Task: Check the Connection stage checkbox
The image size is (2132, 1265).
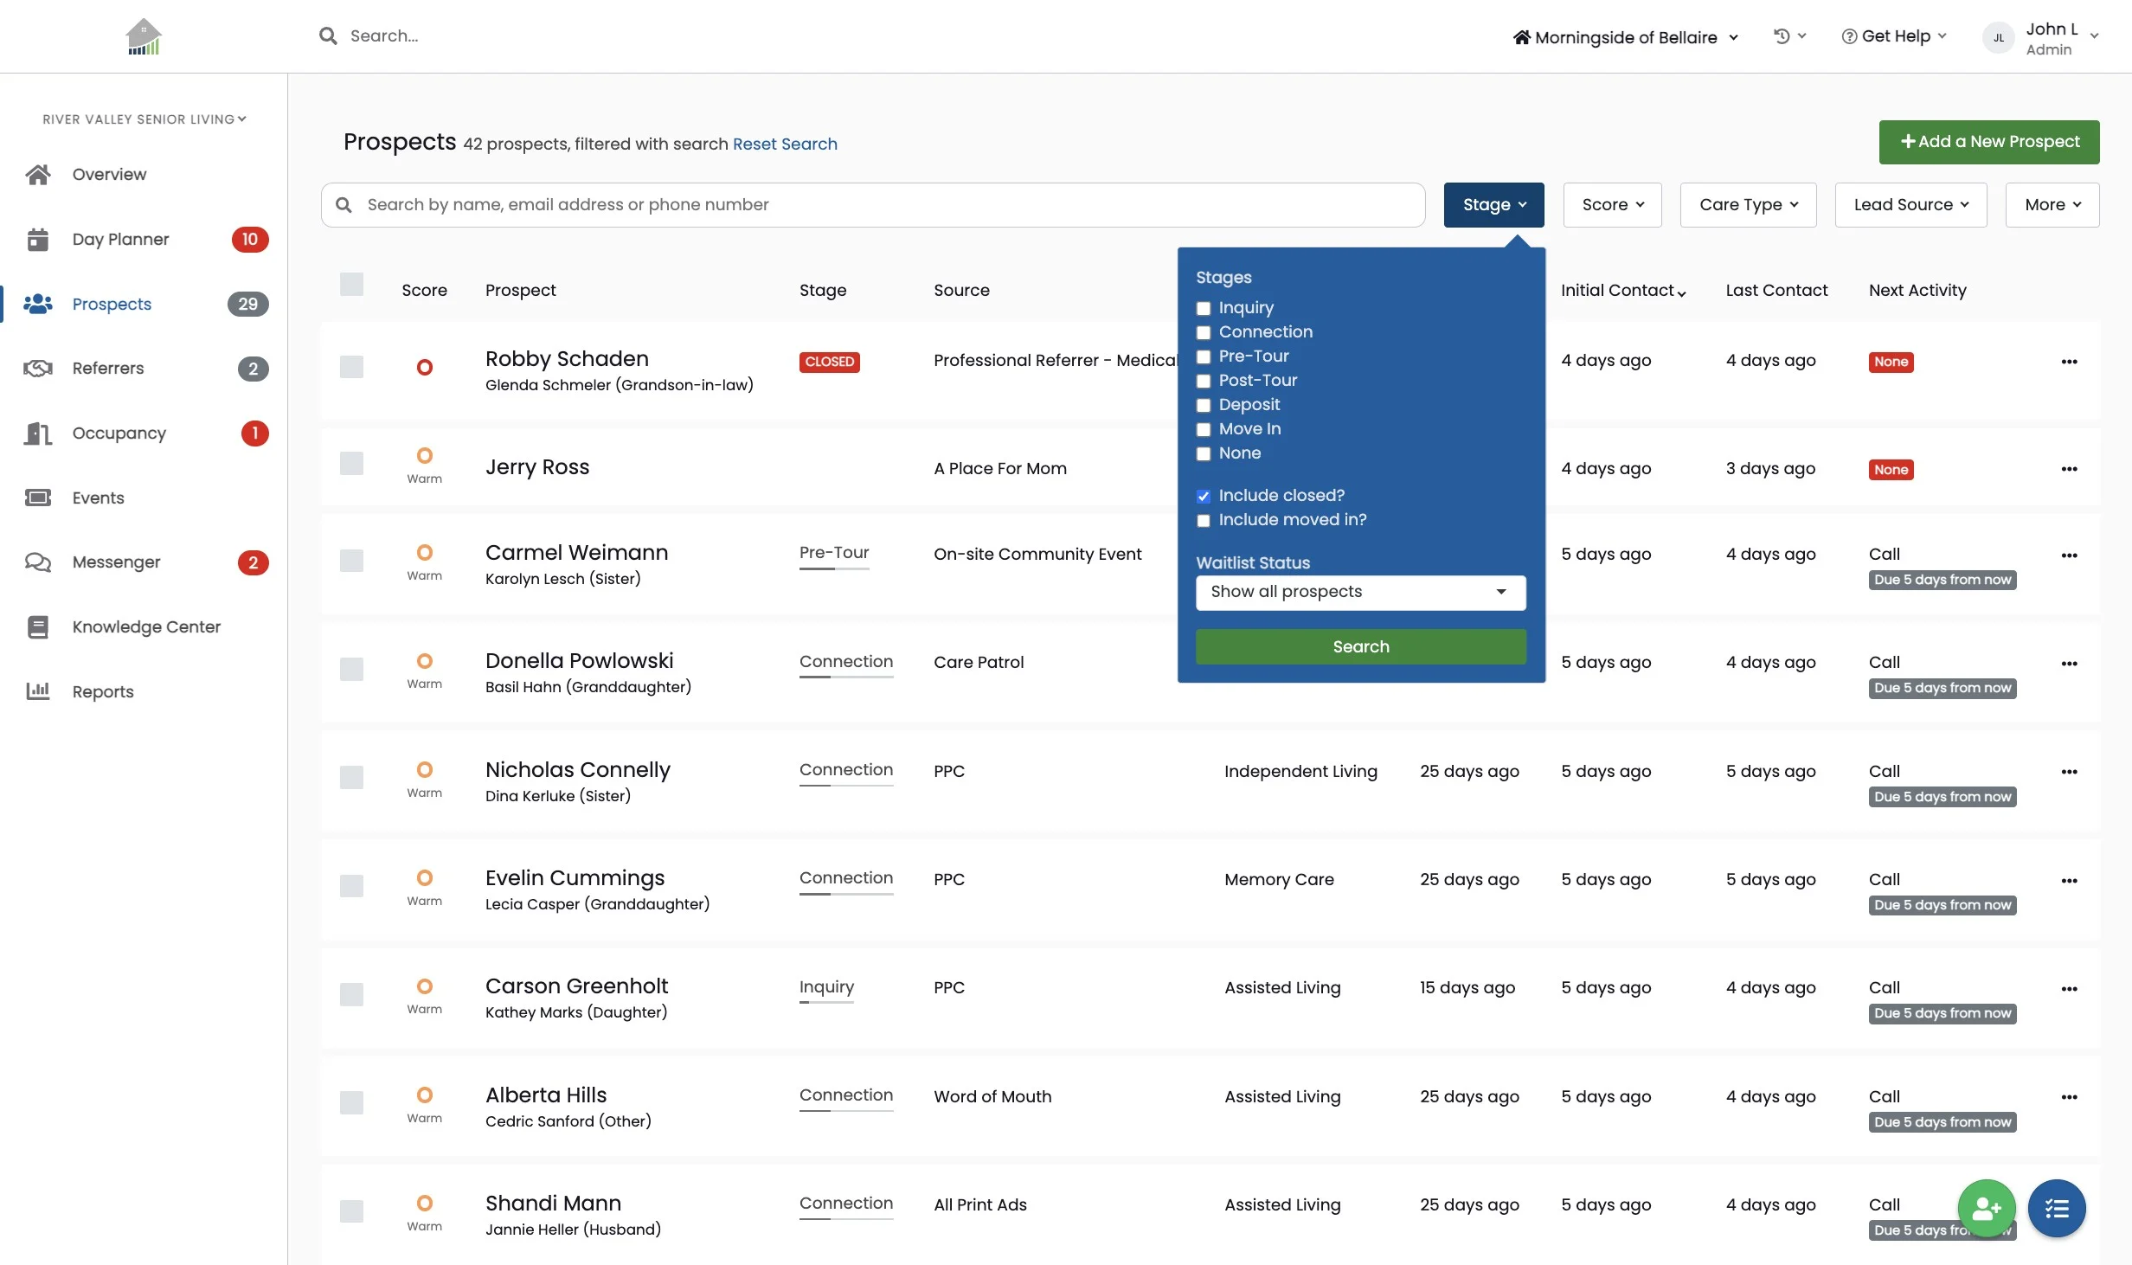Action: click(1204, 332)
